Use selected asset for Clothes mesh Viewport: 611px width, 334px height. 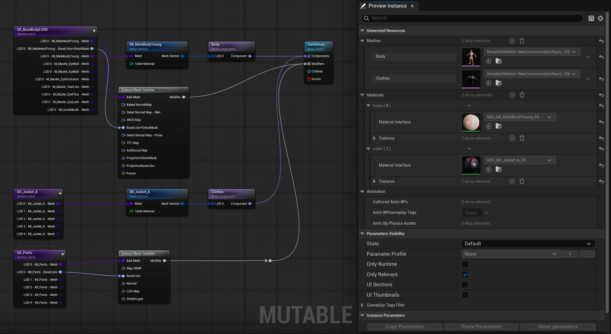[x=489, y=83]
